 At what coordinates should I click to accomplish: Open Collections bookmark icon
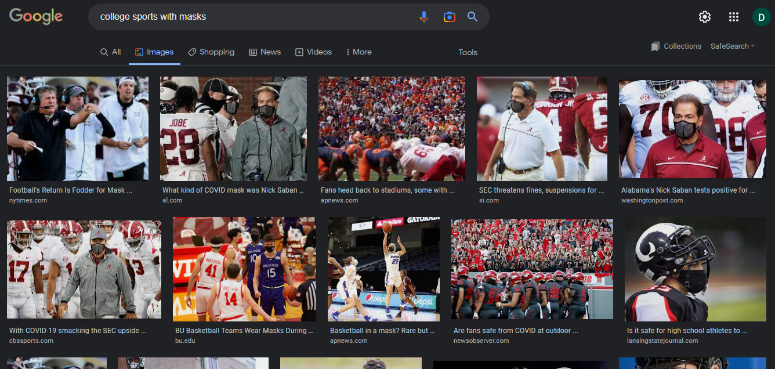click(x=656, y=46)
